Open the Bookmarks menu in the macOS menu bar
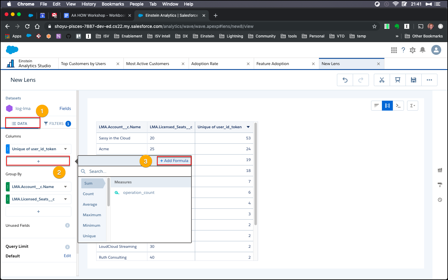 (113, 4)
